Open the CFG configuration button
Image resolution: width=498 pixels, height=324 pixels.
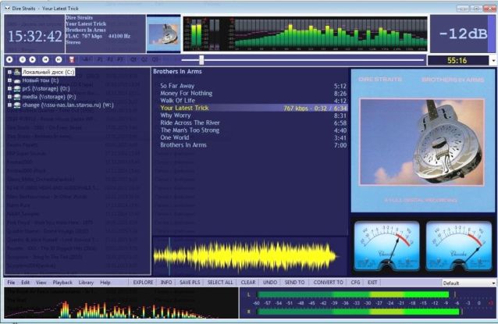355,283
